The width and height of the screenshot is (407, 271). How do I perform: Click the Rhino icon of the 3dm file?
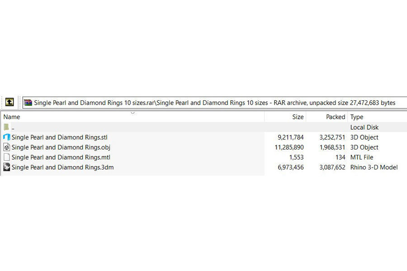pos(6,167)
